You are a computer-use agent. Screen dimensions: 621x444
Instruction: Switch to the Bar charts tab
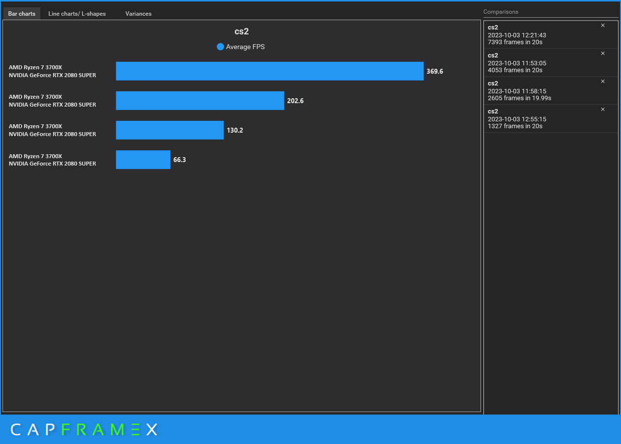coord(22,14)
